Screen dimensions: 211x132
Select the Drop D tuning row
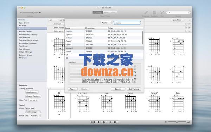[x=103, y=51]
